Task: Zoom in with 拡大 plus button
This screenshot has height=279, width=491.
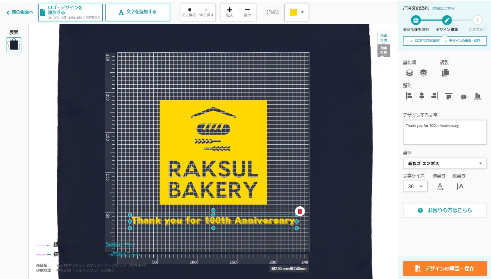Action: point(230,12)
